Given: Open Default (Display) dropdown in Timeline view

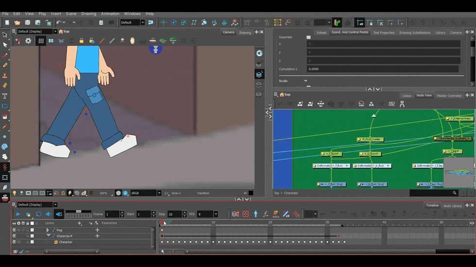Looking at the screenshot, I should pyautogui.click(x=55, y=204).
